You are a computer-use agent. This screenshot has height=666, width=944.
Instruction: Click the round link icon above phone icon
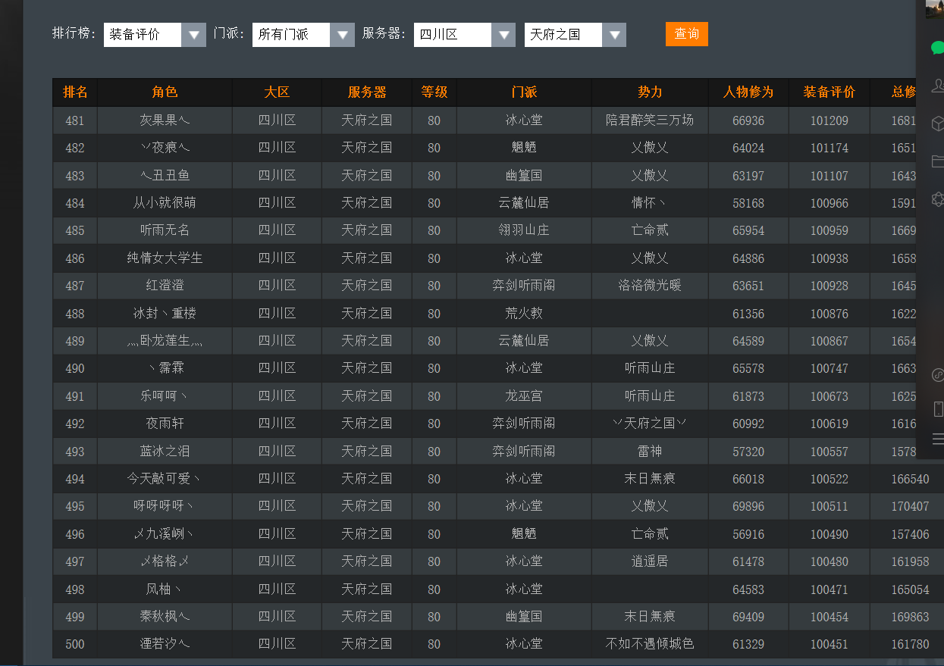[x=938, y=375]
